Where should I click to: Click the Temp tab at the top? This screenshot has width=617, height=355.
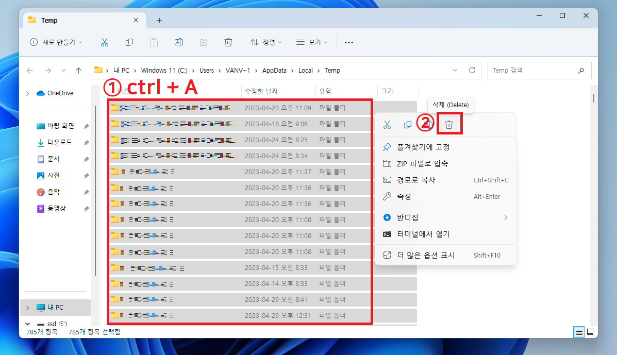tap(49, 20)
